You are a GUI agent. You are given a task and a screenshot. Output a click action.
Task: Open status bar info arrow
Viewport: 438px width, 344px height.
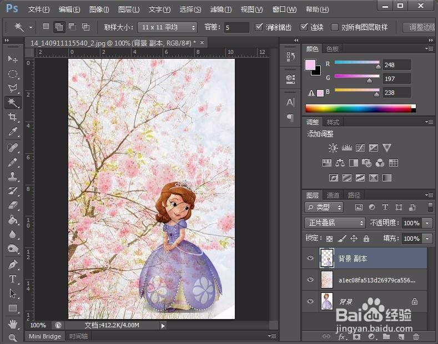[x=163, y=325]
